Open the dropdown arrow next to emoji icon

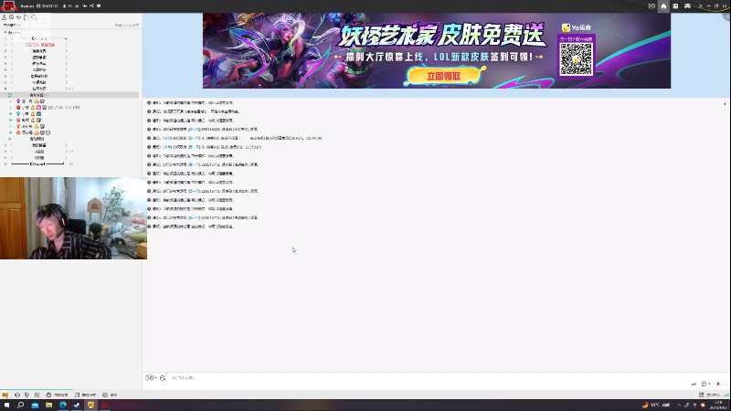155,378
